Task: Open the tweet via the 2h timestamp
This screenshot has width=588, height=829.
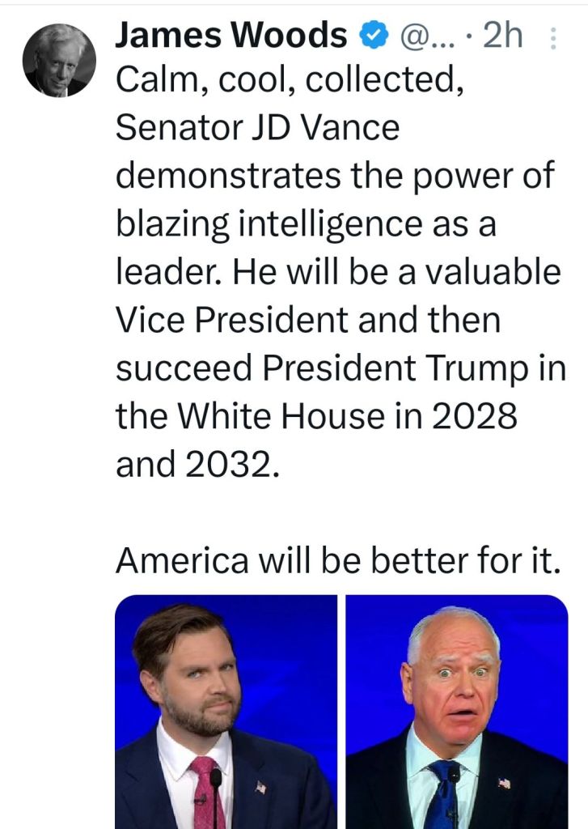Action: point(502,36)
